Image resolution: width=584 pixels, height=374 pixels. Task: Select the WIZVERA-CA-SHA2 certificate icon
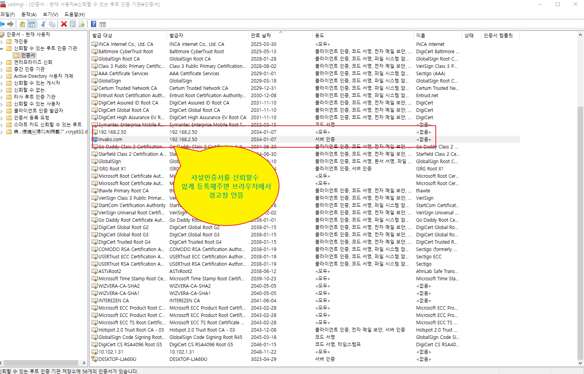pos(95,286)
